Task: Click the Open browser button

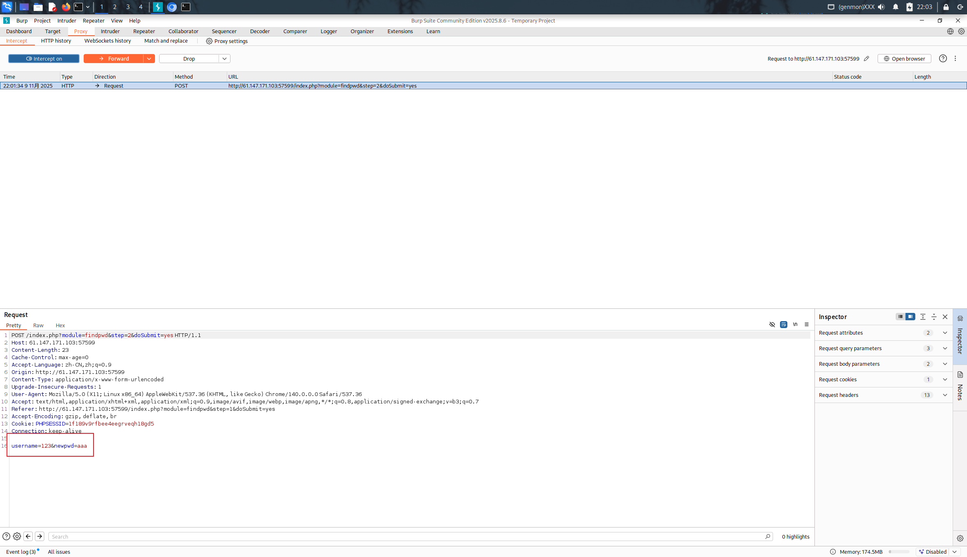Action: [x=904, y=59]
